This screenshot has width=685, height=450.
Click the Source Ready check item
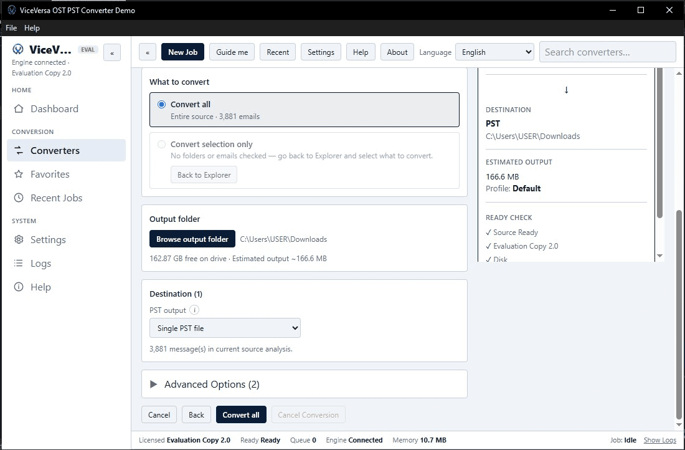pos(512,232)
